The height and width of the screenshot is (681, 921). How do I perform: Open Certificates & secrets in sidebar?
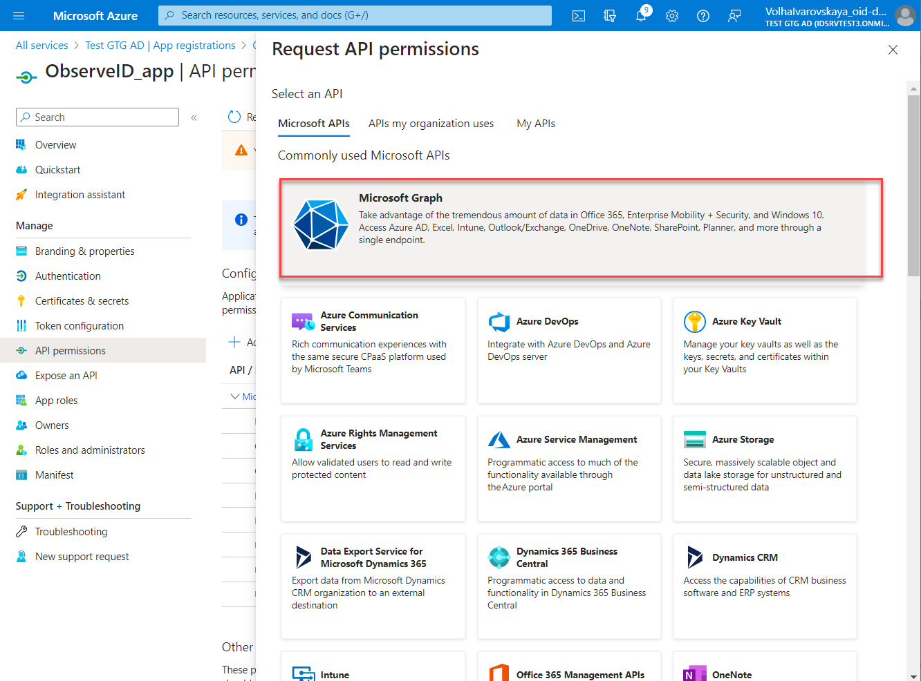click(x=82, y=301)
